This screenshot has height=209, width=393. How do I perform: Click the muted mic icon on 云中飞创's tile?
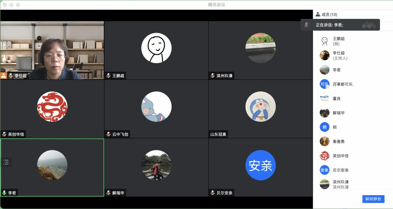(109, 134)
